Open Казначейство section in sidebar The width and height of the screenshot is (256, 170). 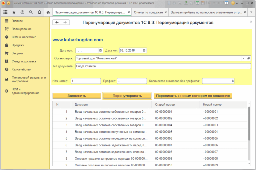coord(21,69)
